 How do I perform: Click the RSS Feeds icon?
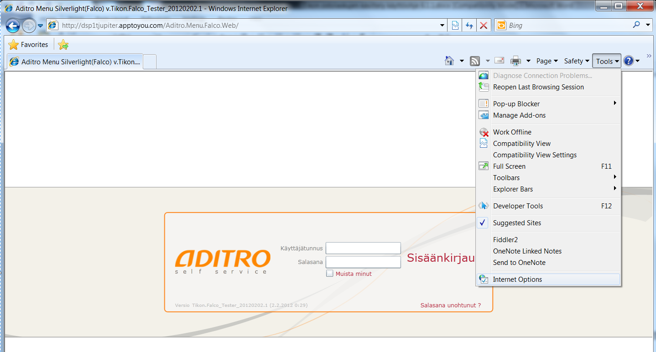click(x=475, y=61)
